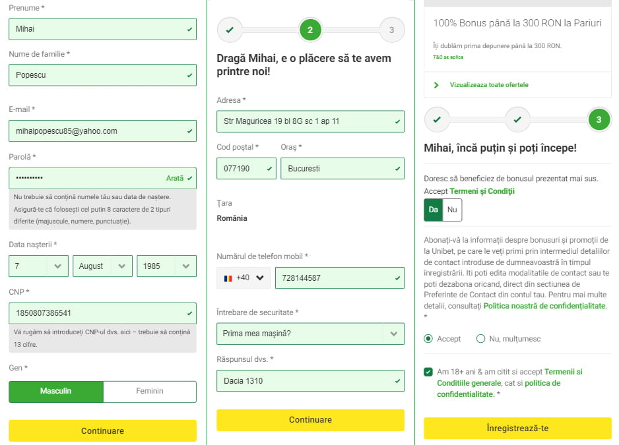619x445 pixels.
Task: Open the birth month dropdown showing August
Action: [x=102, y=266]
